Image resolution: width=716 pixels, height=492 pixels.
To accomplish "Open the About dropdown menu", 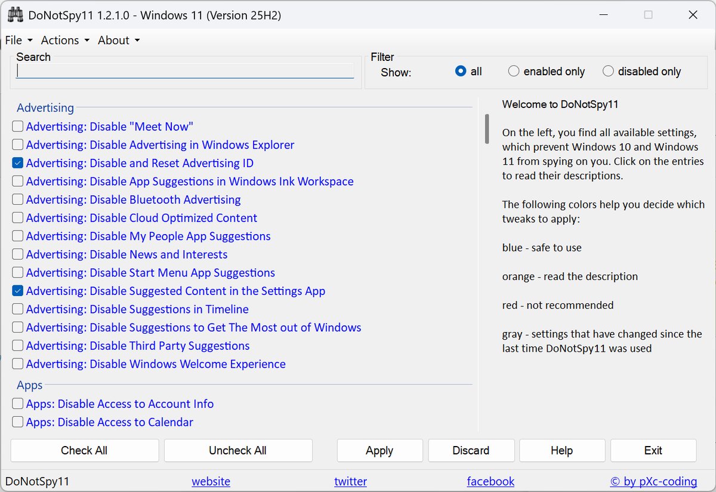I will click(x=118, y=41).
